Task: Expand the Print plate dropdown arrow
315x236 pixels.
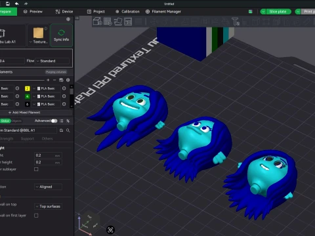Action: point(298,12)
